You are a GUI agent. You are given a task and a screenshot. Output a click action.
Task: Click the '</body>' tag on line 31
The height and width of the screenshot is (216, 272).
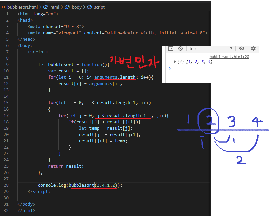[x=26, y=204]
